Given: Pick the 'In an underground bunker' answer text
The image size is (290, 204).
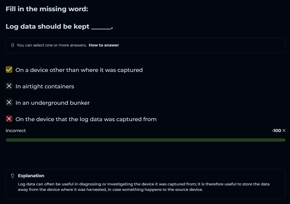Looking at the screenshot, I should pos(53,103).
